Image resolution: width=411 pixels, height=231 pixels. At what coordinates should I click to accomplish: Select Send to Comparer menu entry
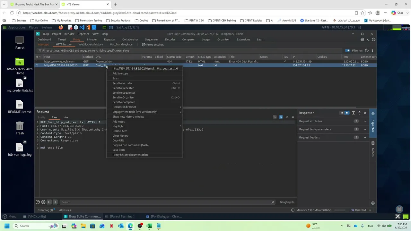144,102
